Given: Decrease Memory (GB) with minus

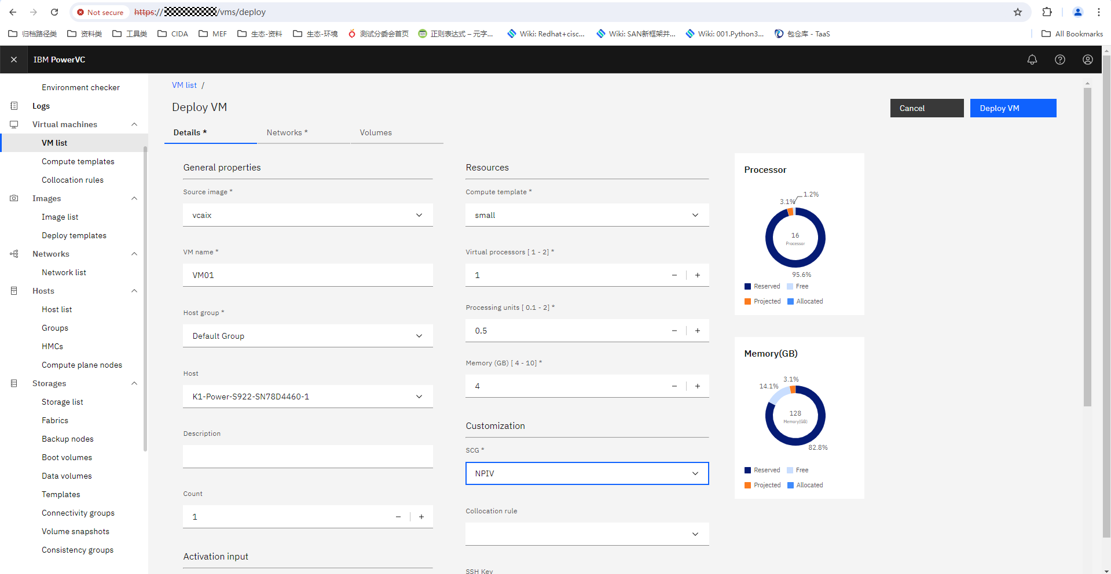Looking at the screenshot, I should coord(674,386).
